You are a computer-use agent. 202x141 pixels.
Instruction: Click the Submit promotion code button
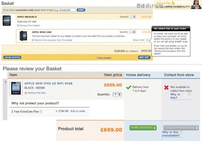click(x=81, y=10)
